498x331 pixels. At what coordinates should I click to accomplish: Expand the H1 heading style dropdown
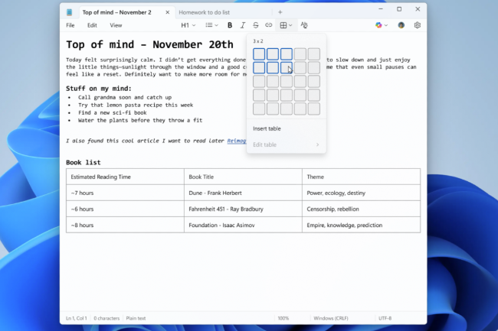[188, 25]
